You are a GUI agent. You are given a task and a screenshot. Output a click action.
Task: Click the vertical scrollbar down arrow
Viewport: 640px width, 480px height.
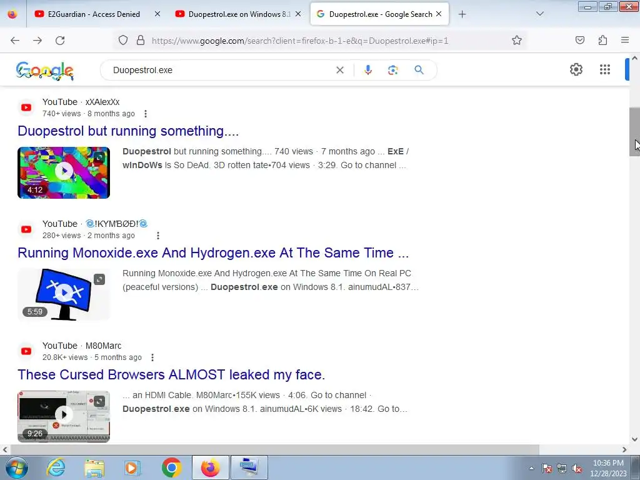coord(634,439)
